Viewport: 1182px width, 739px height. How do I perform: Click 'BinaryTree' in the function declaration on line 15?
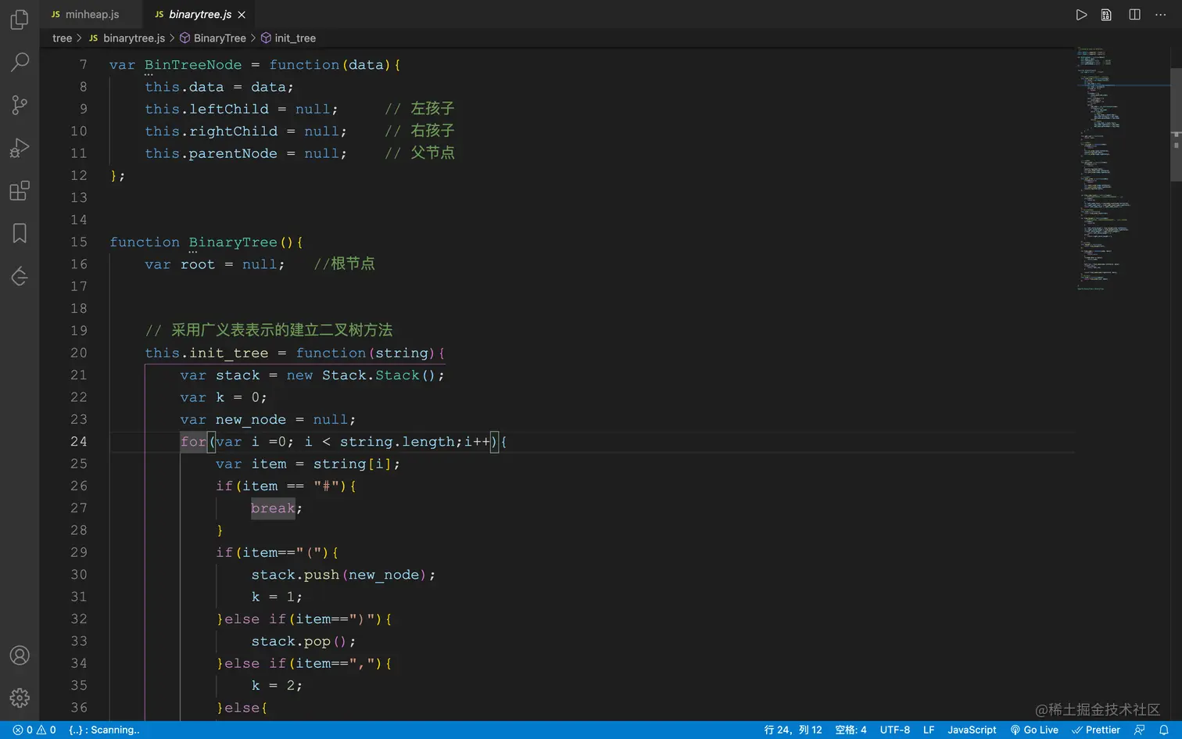pos(233,242)
